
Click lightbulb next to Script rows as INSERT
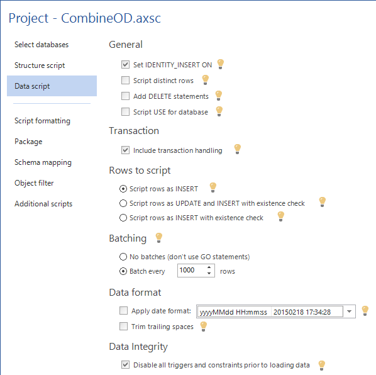point(213,187)
